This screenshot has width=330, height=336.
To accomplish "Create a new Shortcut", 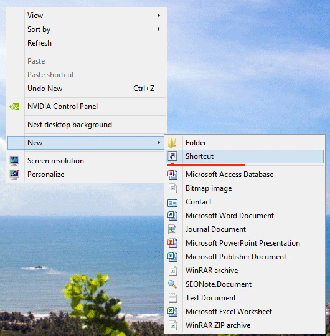I will pos(245,156).
